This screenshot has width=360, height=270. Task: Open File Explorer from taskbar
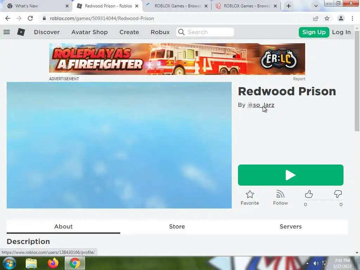[x=31, y=263]
